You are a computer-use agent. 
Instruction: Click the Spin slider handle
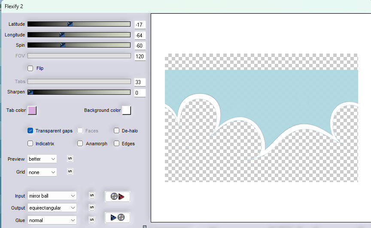[x=62, y=45]
